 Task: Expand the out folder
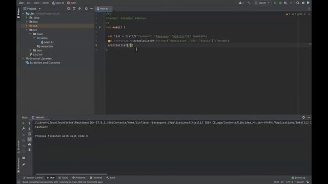point(27,26)
